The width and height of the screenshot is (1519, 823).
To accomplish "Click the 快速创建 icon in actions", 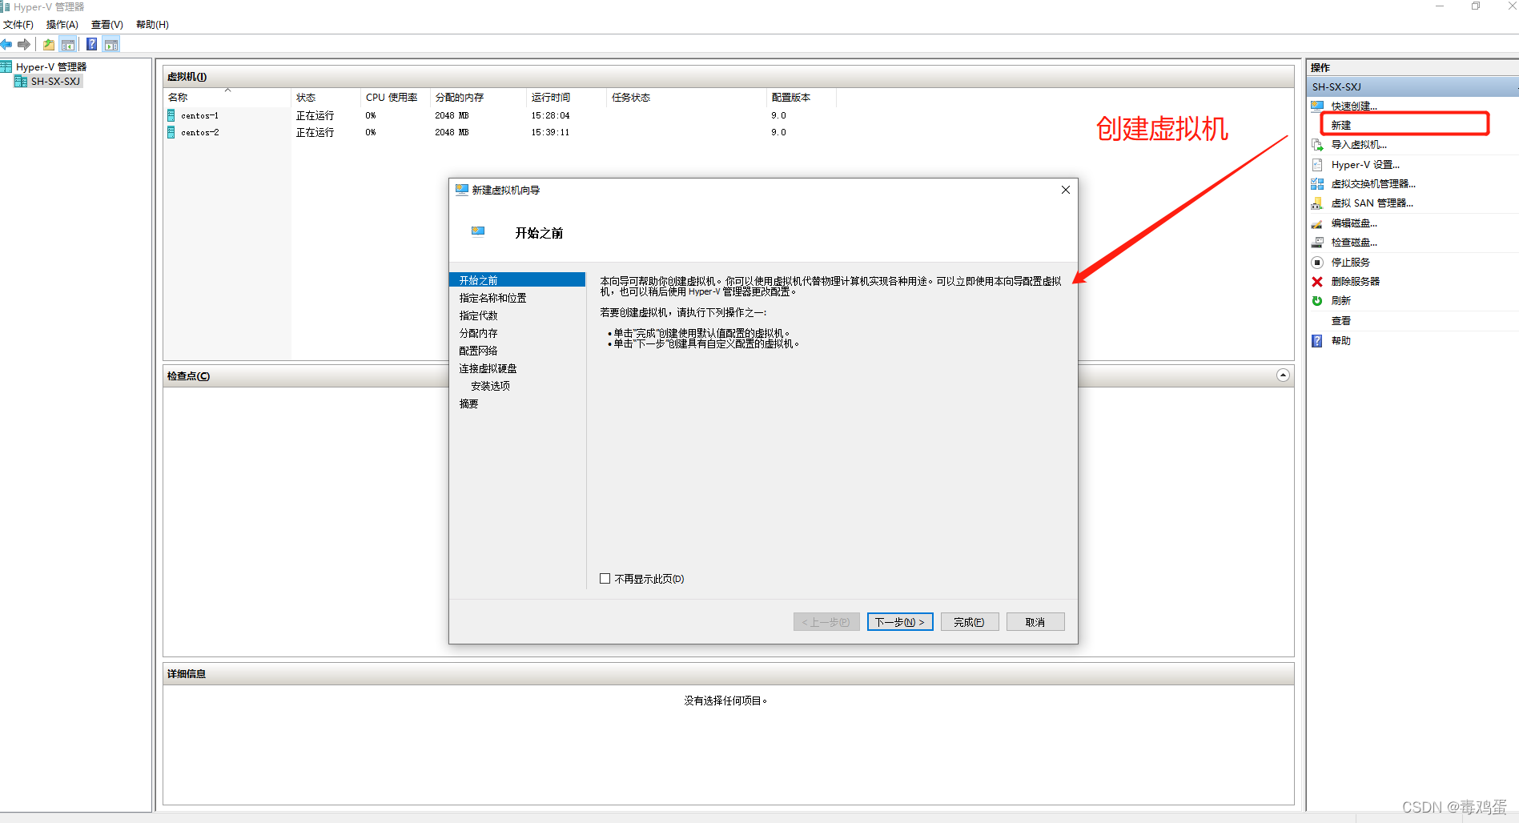I will coord(1317,106).
